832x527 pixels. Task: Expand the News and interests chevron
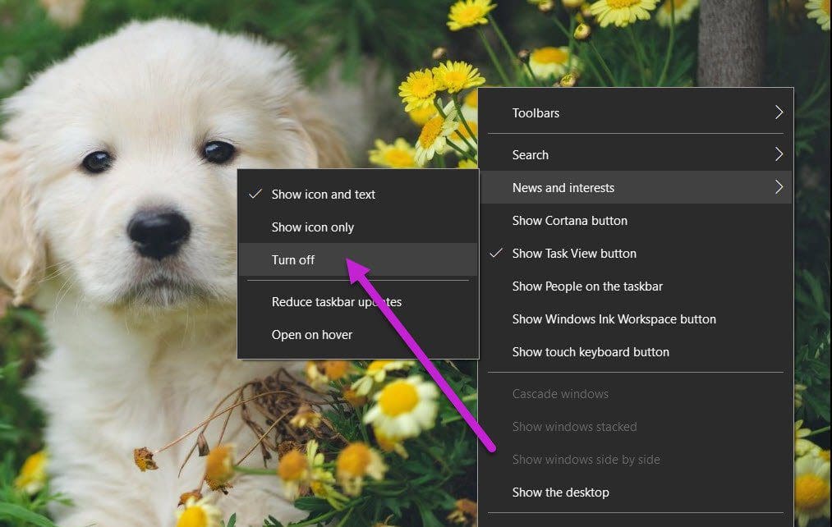[779, 187]
